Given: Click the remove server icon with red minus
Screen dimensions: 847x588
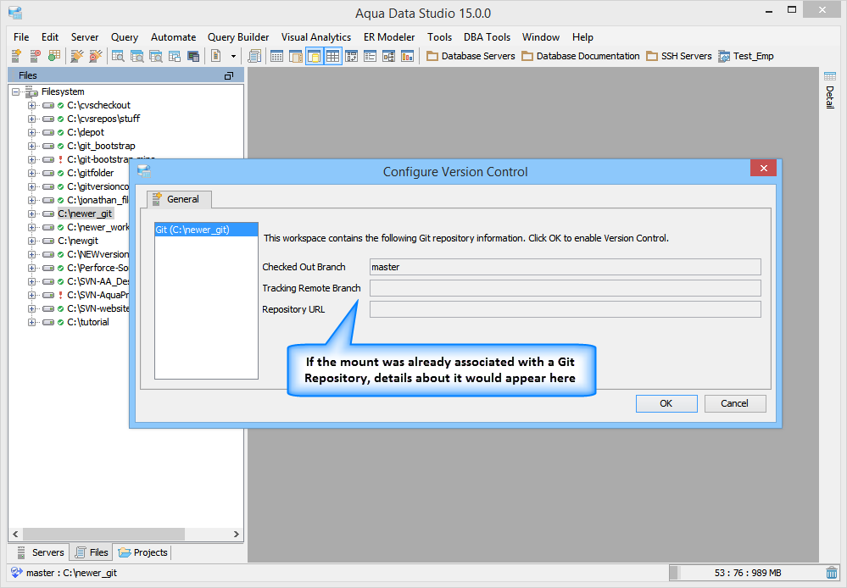Looking at the screenshot, I should pyautogui.click(x=35, y=56).
